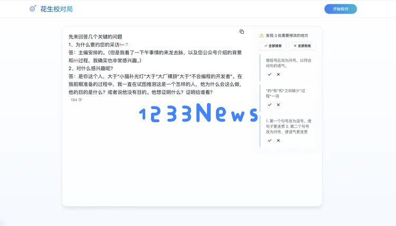The width and height of the screenshot is (396, 226).
Task: Copy the text with the copy icon
Action: point(242,32)
